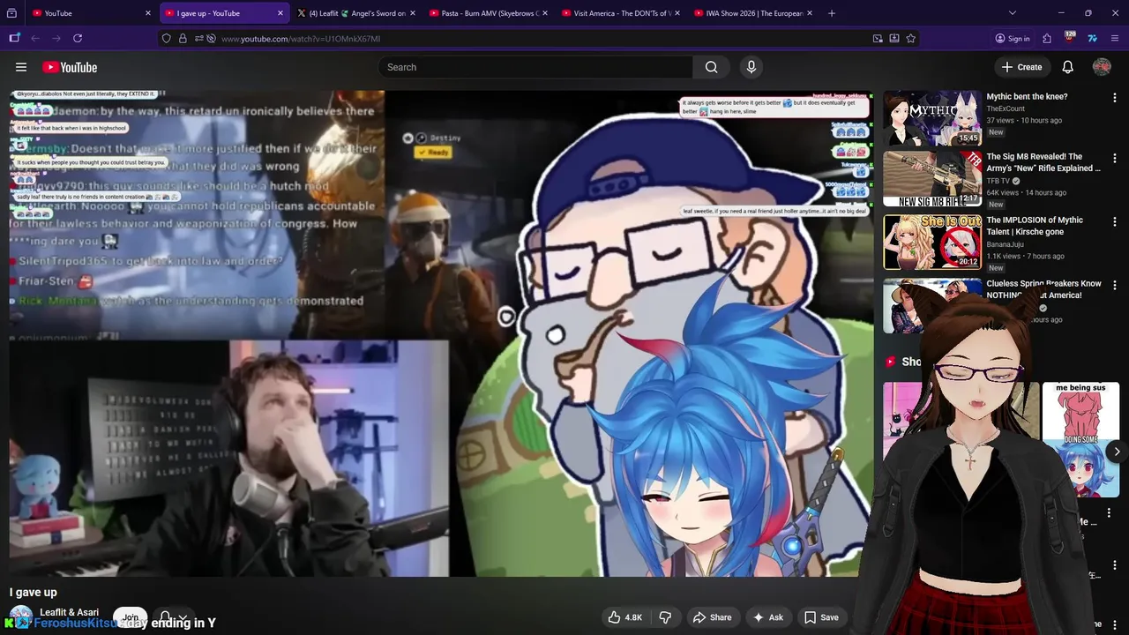The width and height of the screenshot is (1129, 635).
Task: Click the browser address bar URL
Action: (301, 39)
